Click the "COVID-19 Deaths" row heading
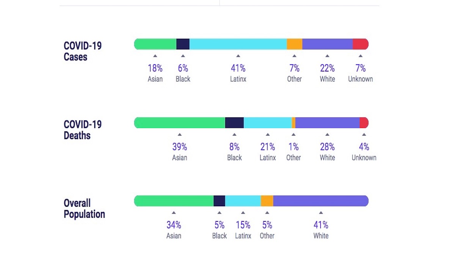This screenshot has width=455, height=265. pyautogui.click(x=83, y=130)
